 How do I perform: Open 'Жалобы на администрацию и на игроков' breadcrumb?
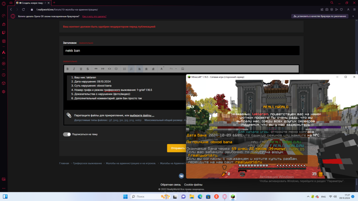pyautogui.click(x=131, y=163)
